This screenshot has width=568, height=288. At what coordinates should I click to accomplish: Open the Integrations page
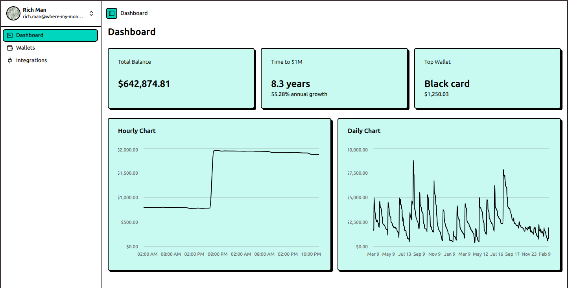[x=31, y=60]
